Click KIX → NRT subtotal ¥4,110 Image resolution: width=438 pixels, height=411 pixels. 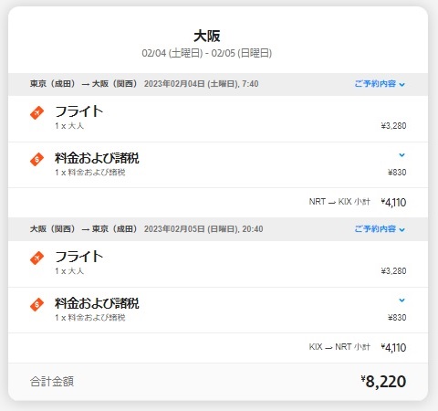[x=393, y=348]
